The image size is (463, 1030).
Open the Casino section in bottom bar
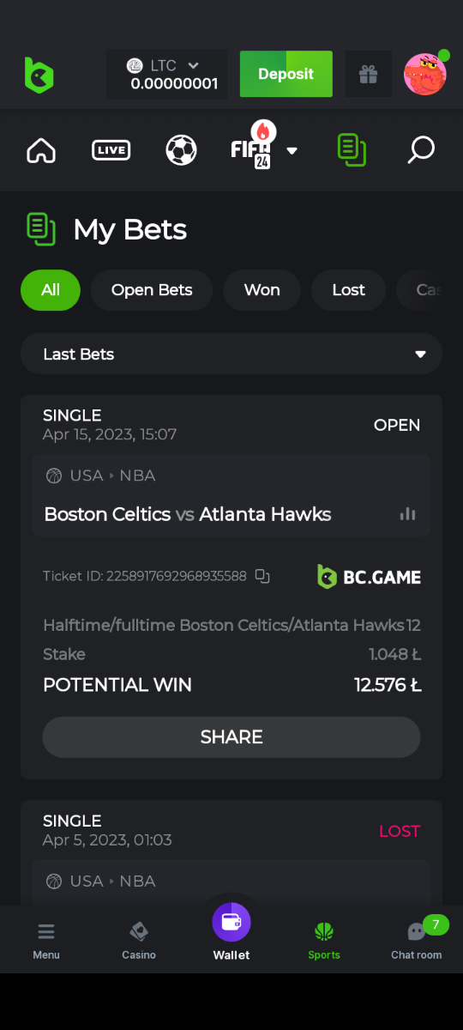point(139,940)
